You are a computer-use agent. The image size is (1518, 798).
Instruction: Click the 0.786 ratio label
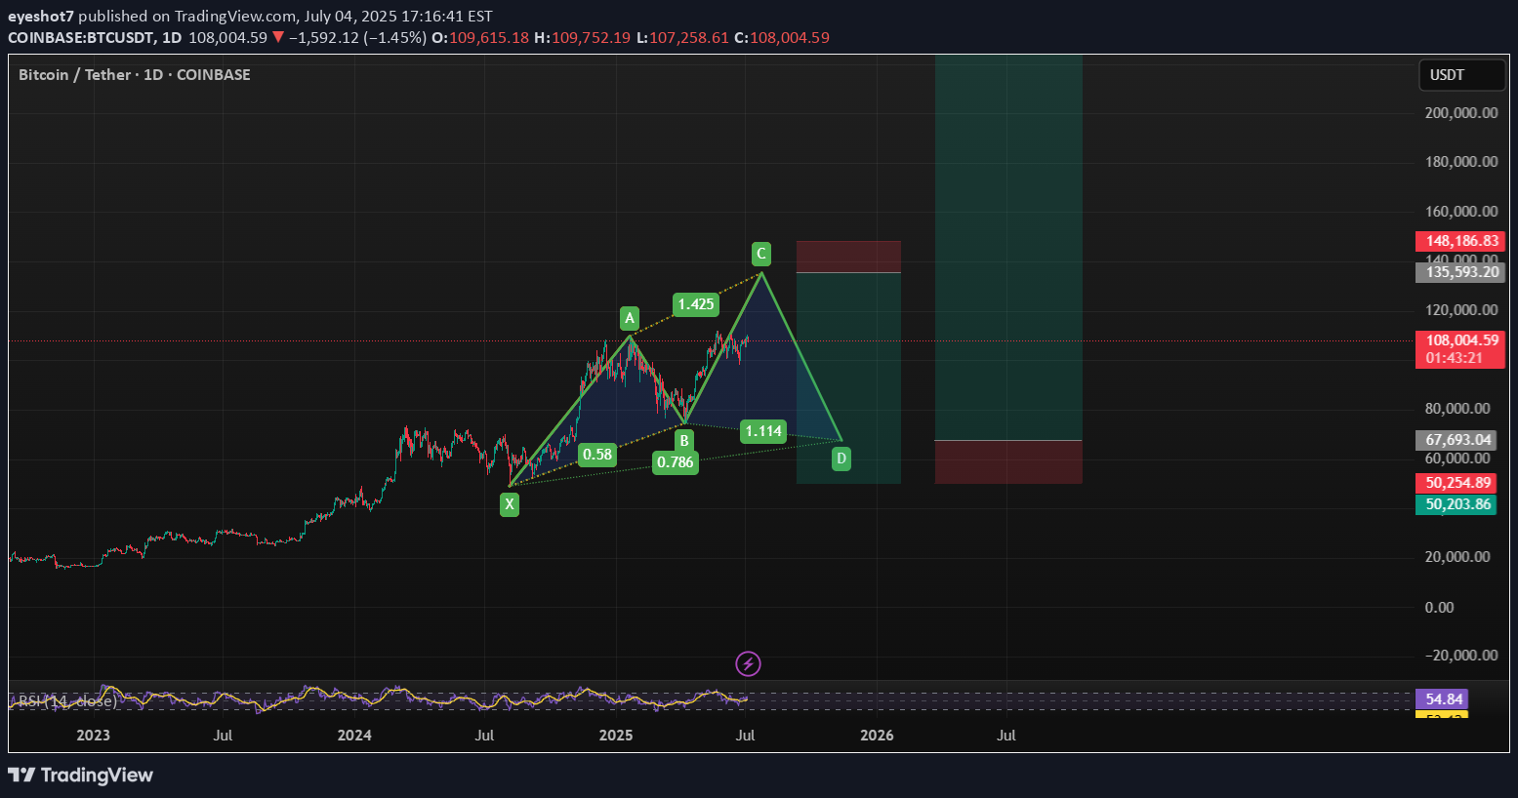(676, 462)
